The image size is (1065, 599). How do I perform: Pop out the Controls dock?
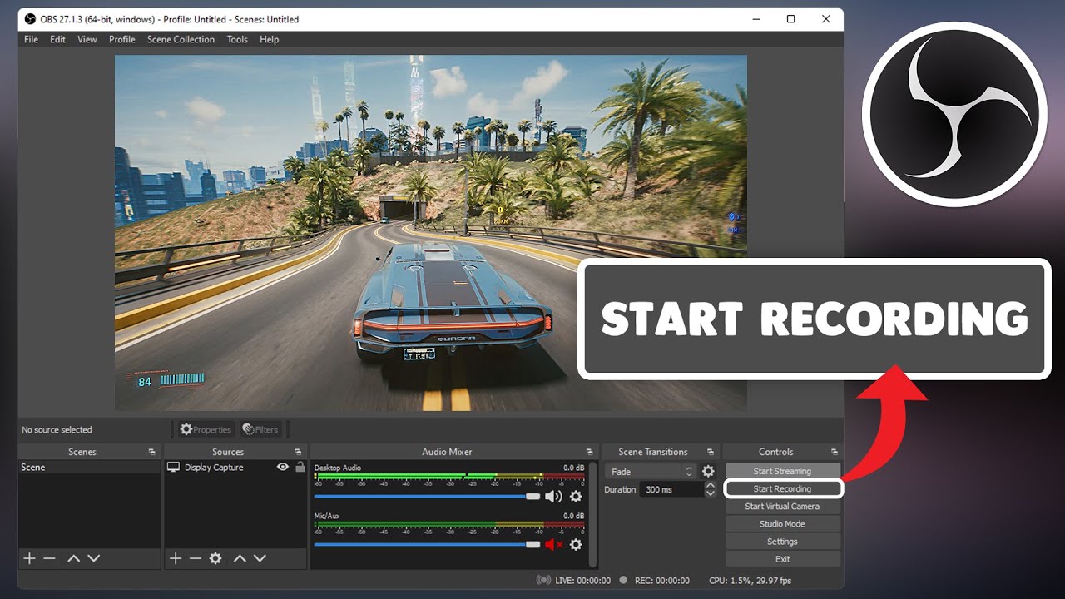834,452
